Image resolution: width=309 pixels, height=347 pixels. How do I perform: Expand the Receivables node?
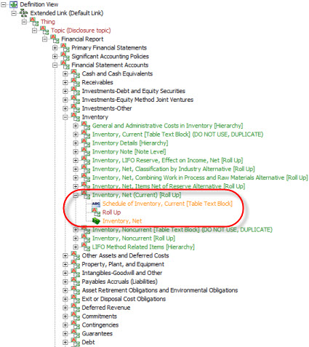[65, 82]
